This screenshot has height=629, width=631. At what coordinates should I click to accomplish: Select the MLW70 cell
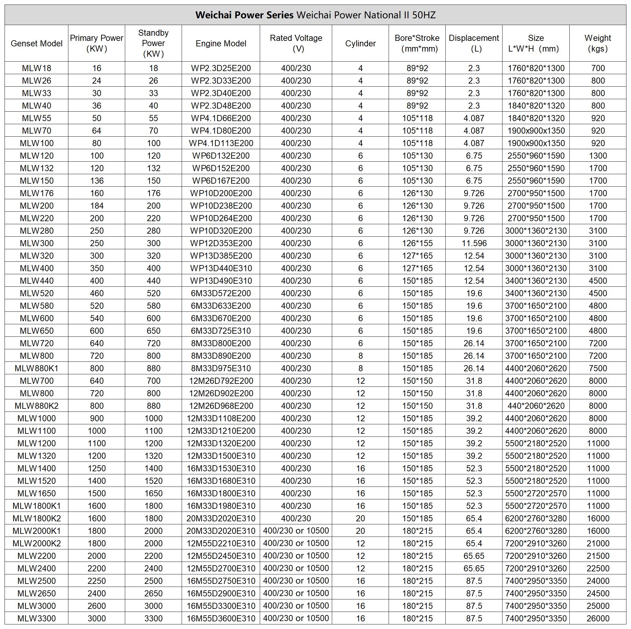37,131
